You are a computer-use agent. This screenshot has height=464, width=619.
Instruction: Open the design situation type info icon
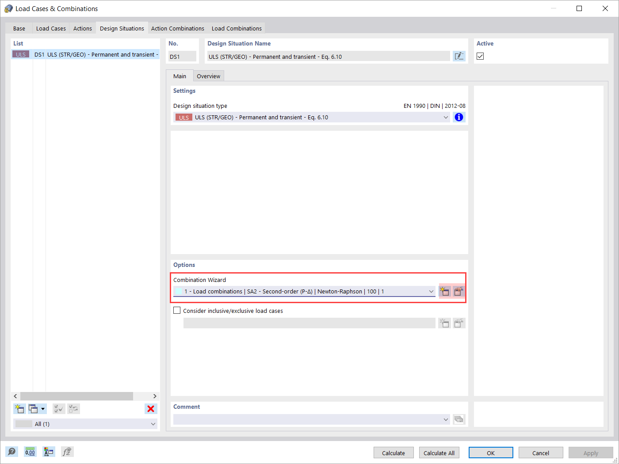459,117
